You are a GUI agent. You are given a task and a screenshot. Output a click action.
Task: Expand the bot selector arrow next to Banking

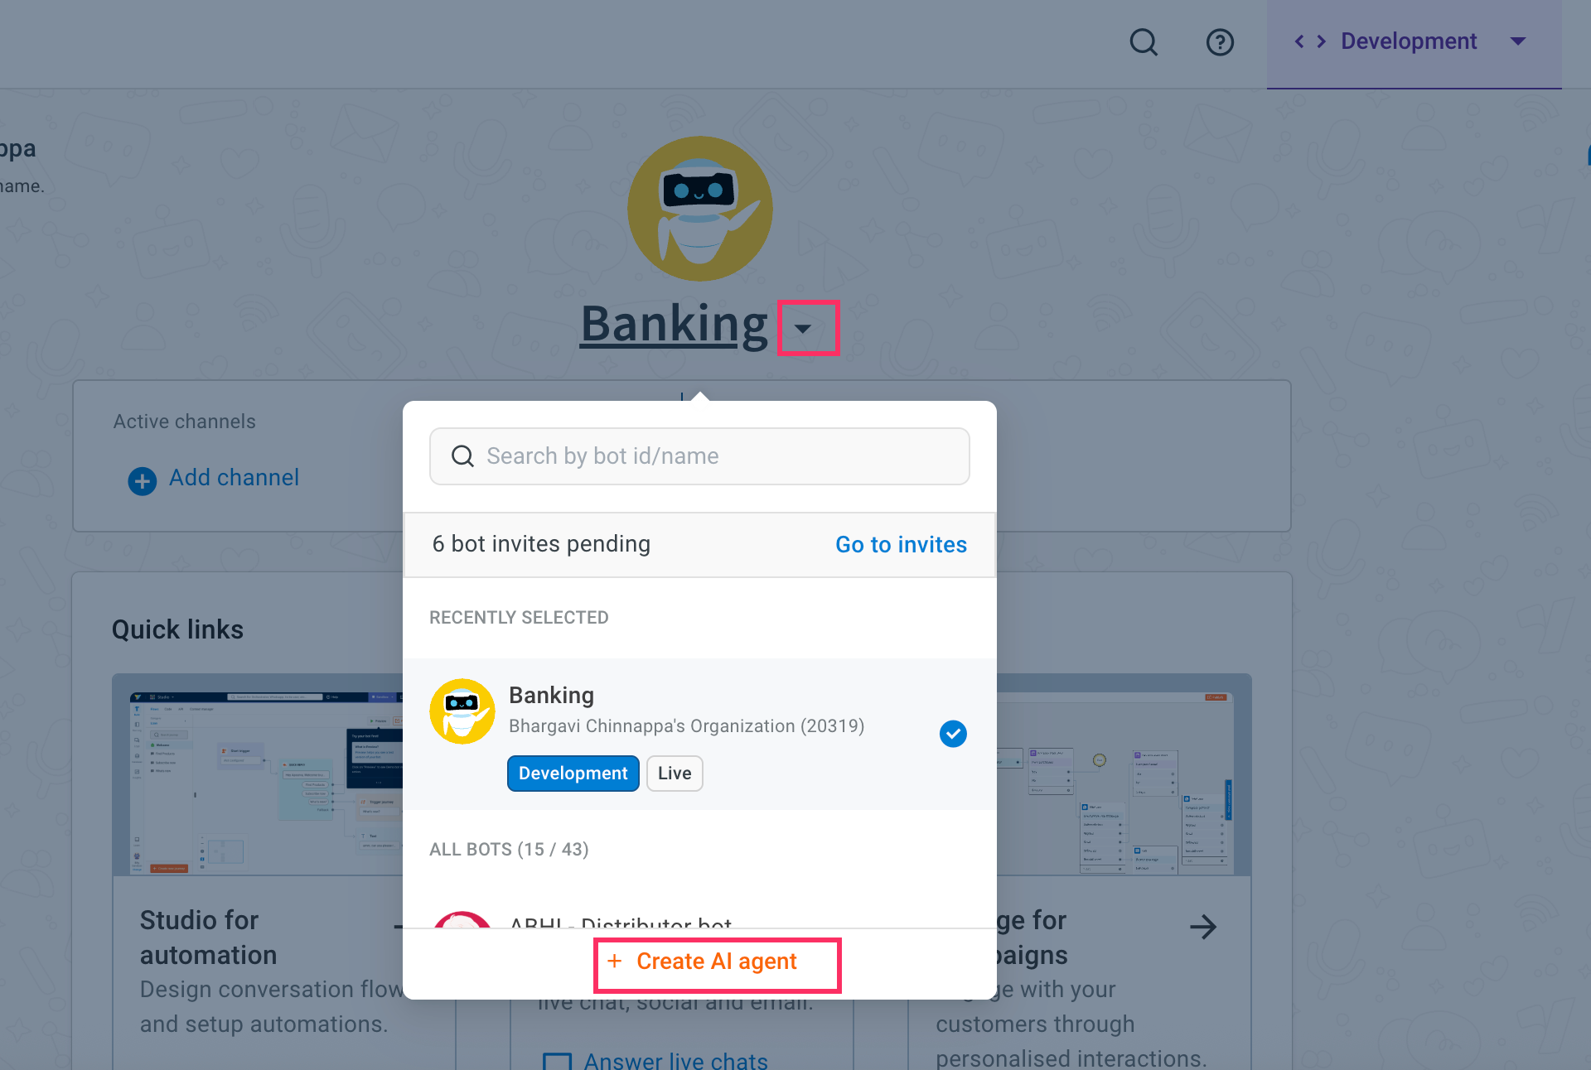[x=802, y=328]
